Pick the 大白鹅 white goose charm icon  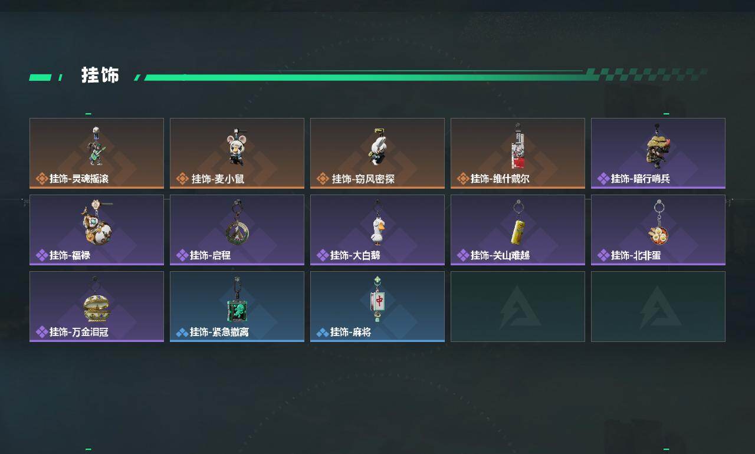pos(377,224)
